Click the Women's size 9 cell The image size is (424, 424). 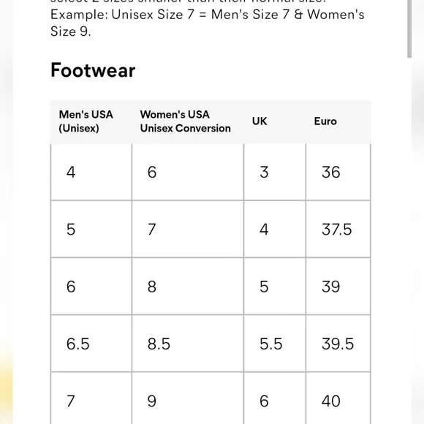click(x=188, y=398)
